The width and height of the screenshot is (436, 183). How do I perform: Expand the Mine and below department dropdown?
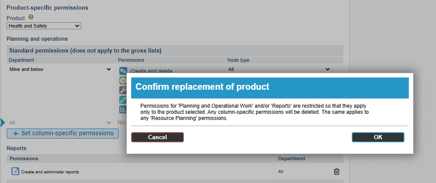click(60, 69)
